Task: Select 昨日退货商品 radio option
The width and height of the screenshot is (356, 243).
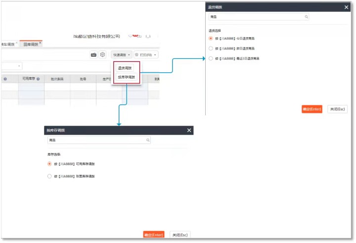Action: coord(211,49)
